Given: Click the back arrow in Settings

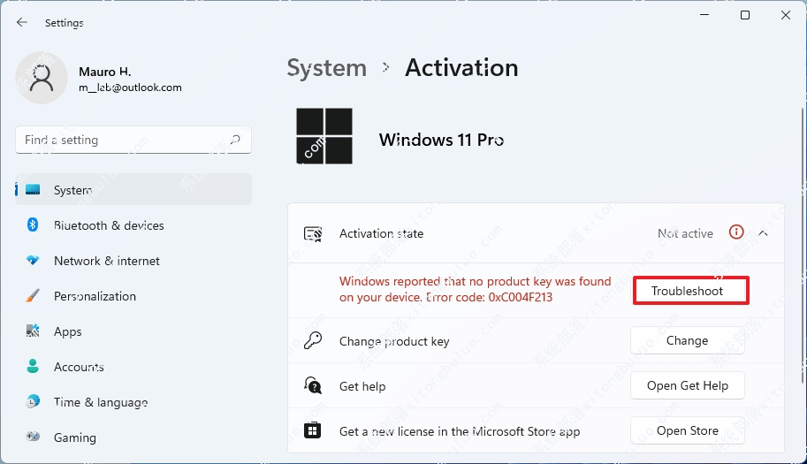Looking at the screenshot, I should click(x=22, y=23).
